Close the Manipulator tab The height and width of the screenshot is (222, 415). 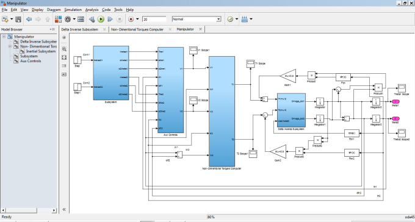[200, 29]
